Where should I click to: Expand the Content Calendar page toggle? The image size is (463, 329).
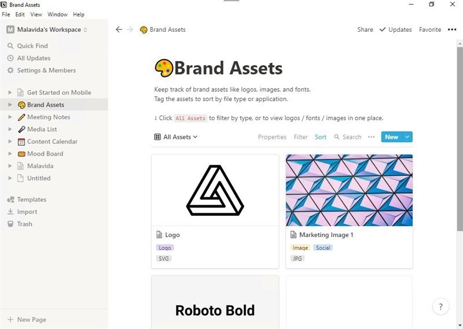[10, 142]
